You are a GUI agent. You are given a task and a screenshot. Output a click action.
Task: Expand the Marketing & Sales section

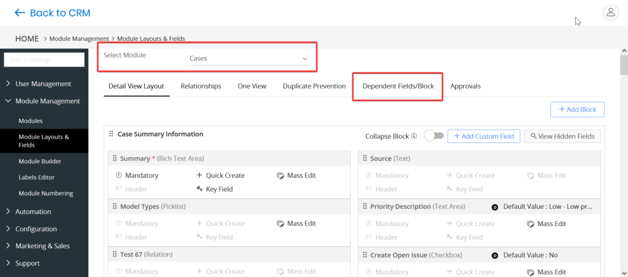coord(37,246)
